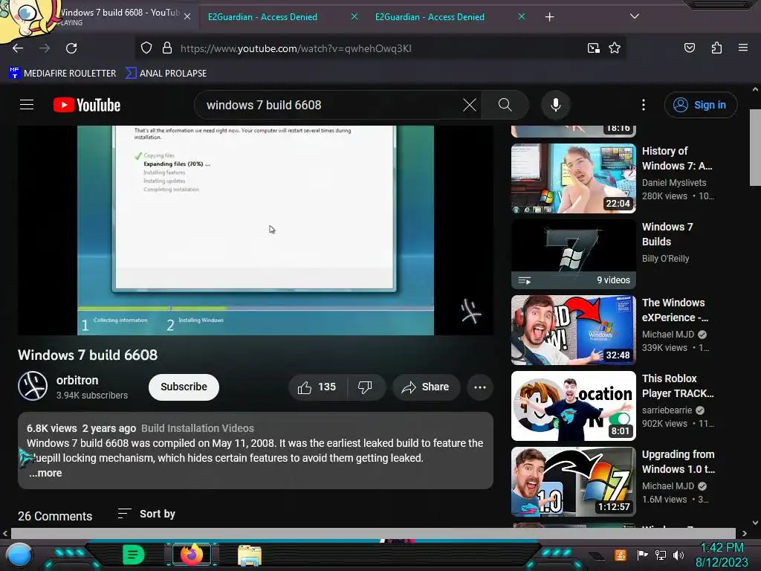The image size is (761, 571).
Task: Open the YouTube settings three-dot menu
Action: click(x=644, y=105)
